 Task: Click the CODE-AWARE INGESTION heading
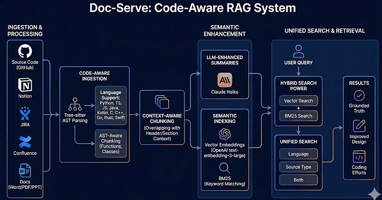(x=94, y=76)
